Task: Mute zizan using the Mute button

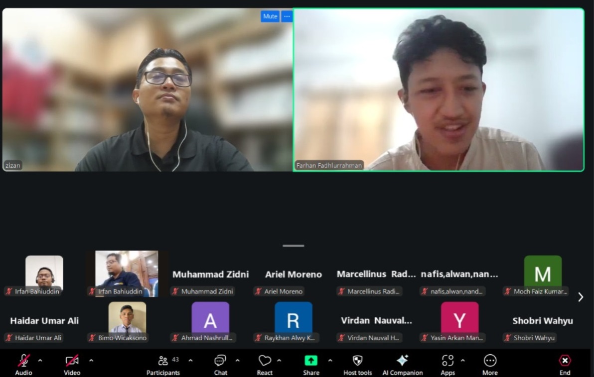Action: tap(270, 16)
